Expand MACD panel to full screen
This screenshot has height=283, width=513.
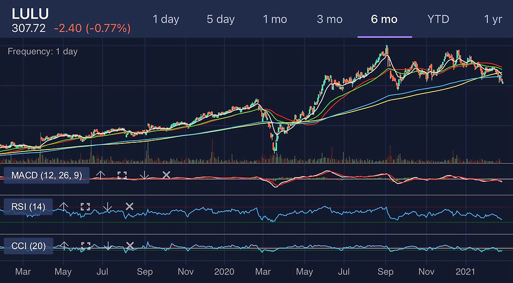122,176
